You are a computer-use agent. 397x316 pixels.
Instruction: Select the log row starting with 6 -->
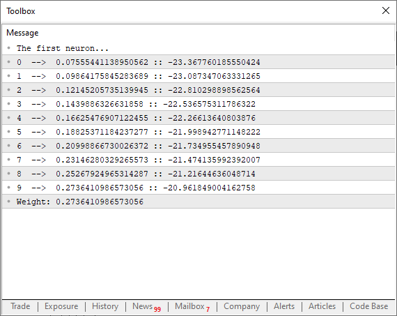pos(198,146)
